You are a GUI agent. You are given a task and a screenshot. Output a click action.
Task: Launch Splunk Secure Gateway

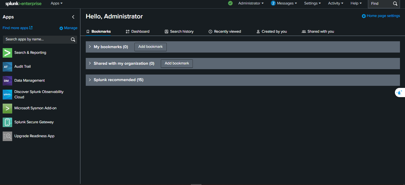pos(34,122)
